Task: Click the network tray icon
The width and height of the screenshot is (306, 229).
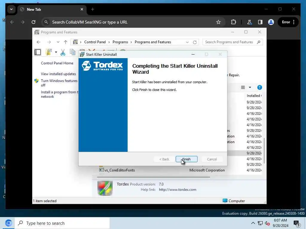Action: click(260, 223)
